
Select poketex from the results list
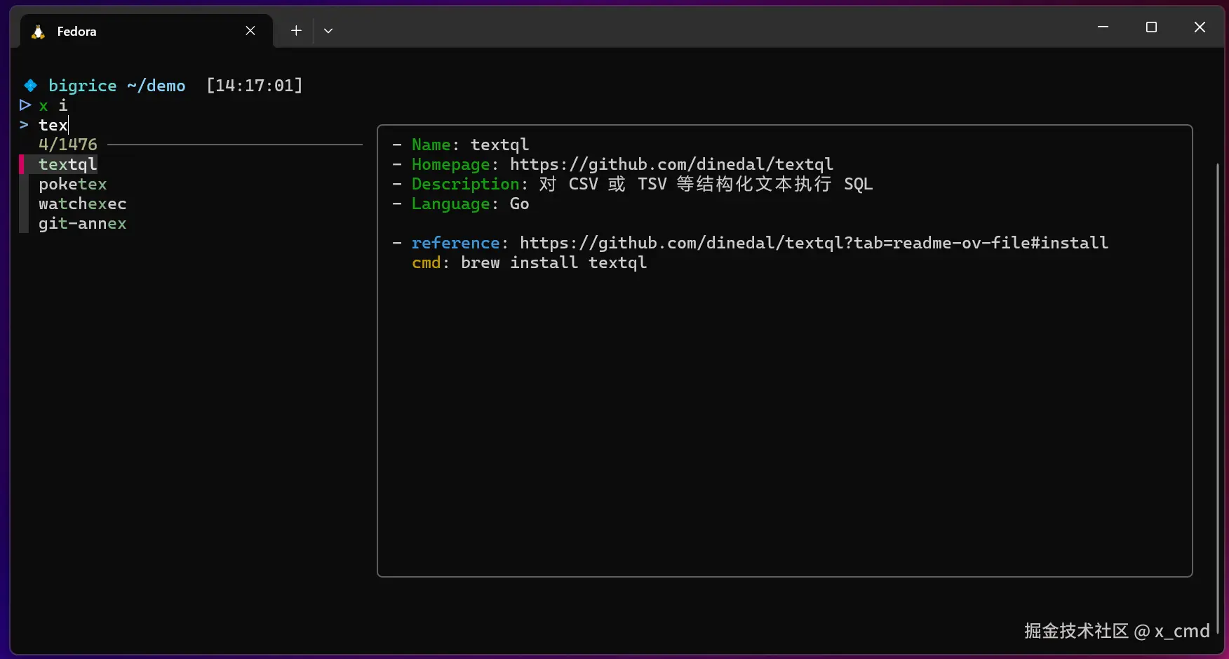click(73, 184)
